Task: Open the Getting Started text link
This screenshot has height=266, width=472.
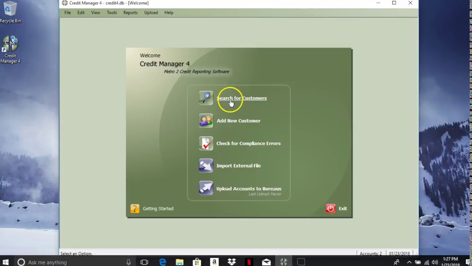Action: (158, 209)
